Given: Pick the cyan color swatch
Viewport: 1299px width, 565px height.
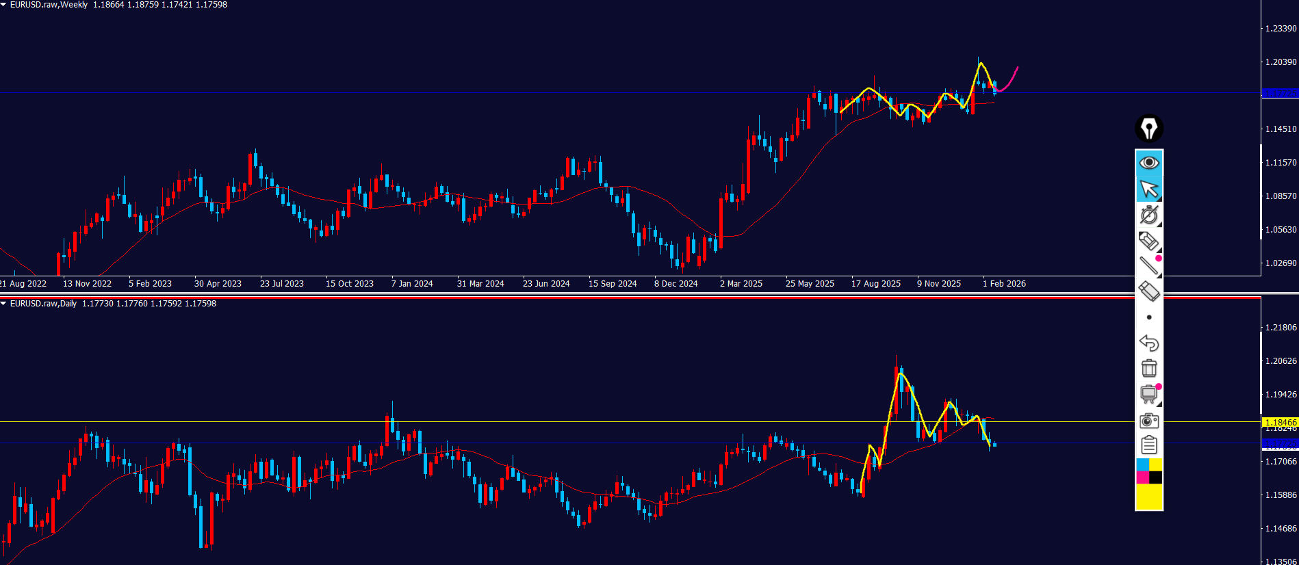Looking at the screenshot, I should click(1142, 464).
